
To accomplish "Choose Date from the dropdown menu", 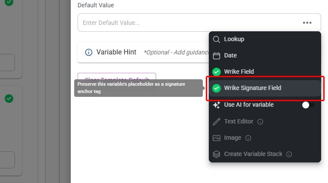I will pyautogui.click(x=230, y=55).
